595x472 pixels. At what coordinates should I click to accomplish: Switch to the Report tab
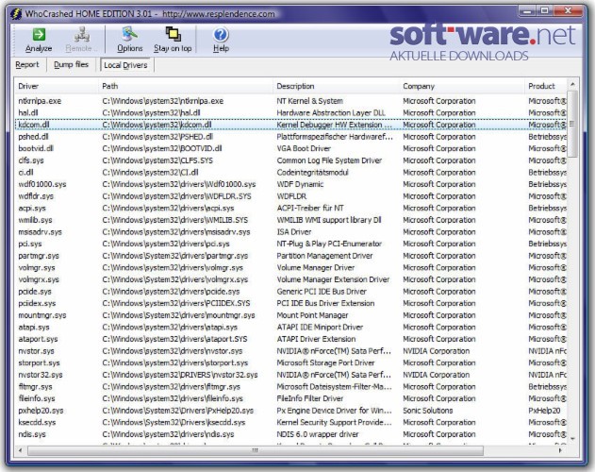[27, 64]
